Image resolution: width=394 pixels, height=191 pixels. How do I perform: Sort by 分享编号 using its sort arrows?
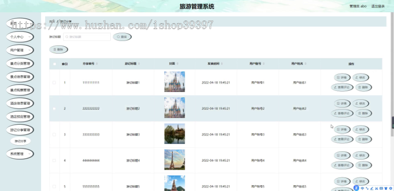click(x=97, y=64)
